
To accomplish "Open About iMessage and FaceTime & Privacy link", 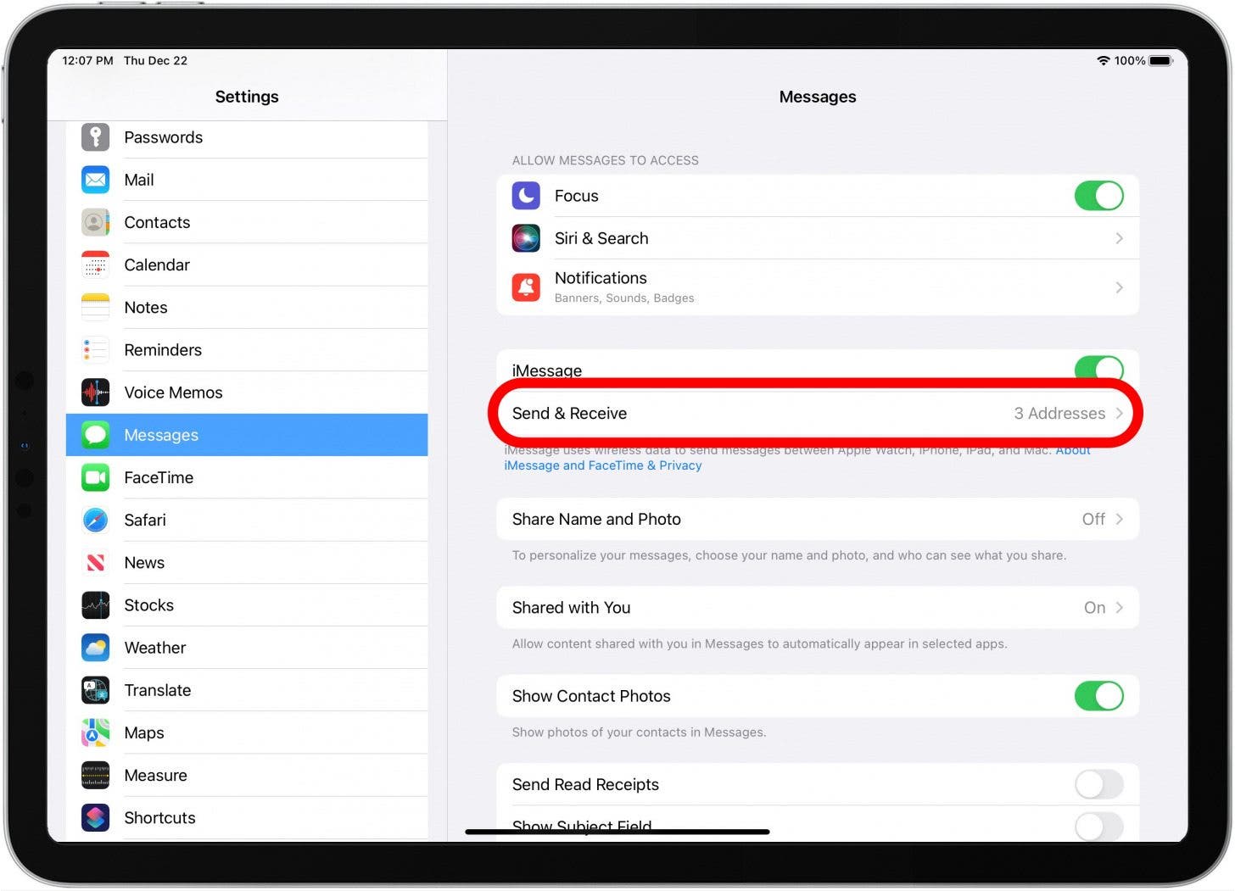I will point(602,465).
